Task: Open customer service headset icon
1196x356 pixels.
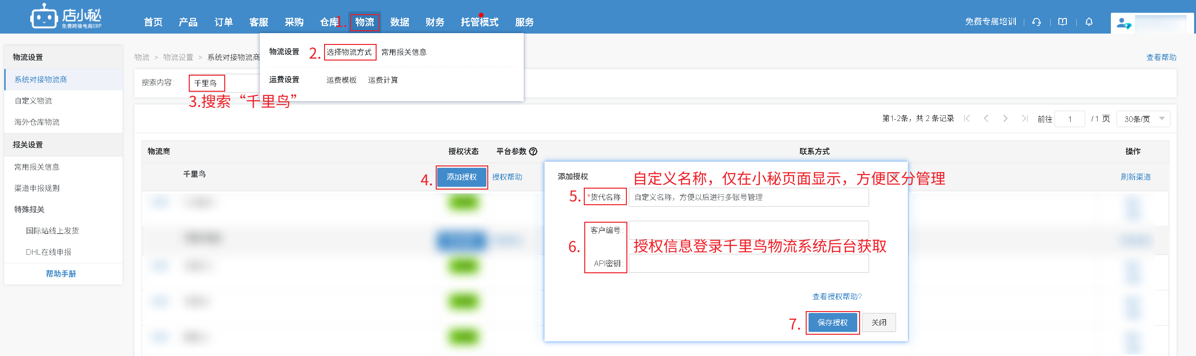Action: click(1037, 22)
